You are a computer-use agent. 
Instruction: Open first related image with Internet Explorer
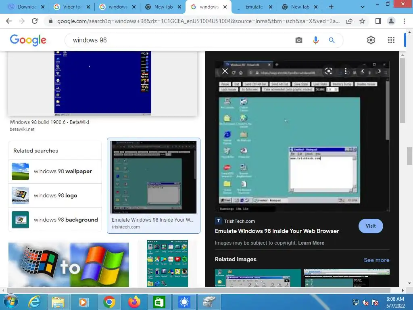coord(258,278)
